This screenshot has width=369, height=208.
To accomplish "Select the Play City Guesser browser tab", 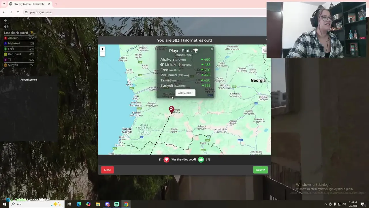I will (30, 4).
